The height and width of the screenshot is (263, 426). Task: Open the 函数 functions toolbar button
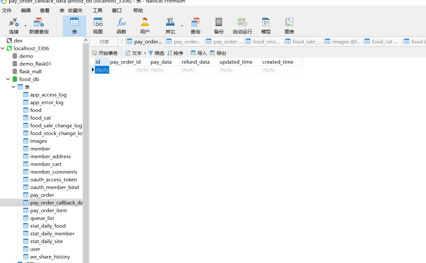pos(121,26)
